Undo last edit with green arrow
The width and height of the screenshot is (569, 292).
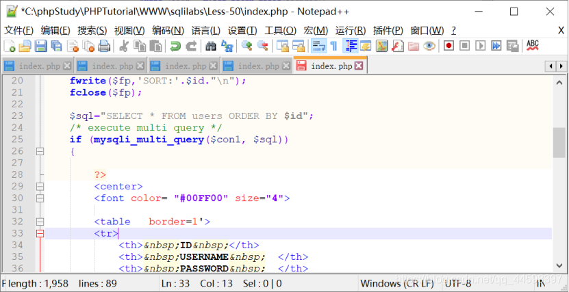(x=175, y=46)
